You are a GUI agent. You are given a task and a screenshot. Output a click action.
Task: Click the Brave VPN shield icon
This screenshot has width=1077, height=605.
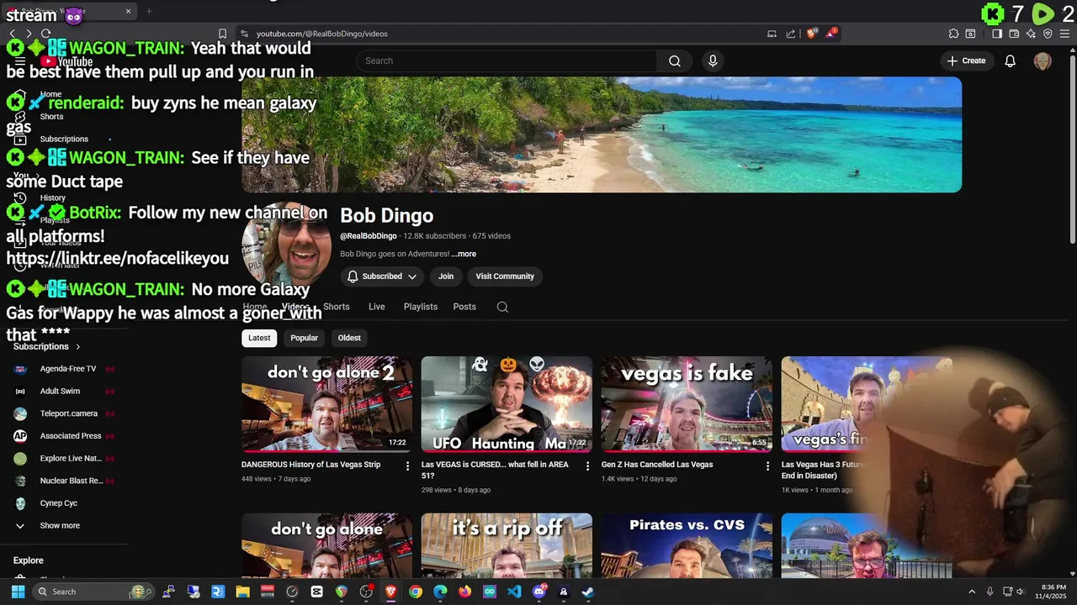[1048, 34]
